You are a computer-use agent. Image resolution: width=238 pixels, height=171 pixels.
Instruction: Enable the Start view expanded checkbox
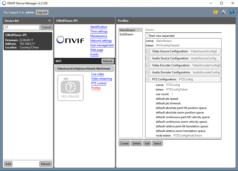pyautogui.click(x=147, y=36)
